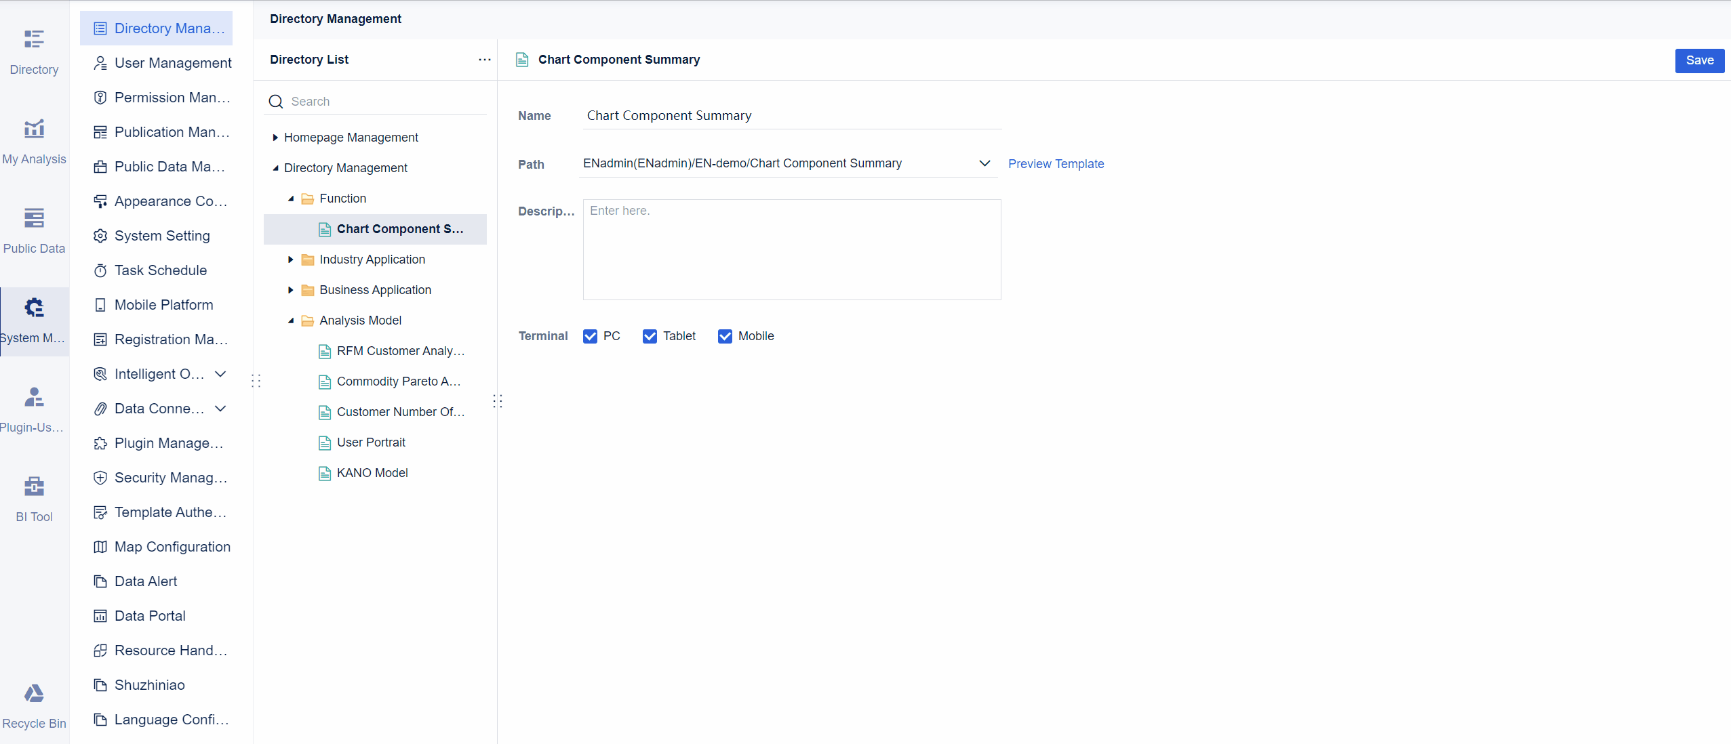Disable the Tablet terminal option

(650, 336)
